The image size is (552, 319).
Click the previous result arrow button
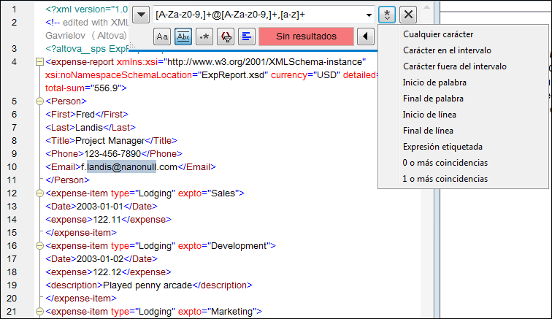pyautogui.click(x=367, y=36)
